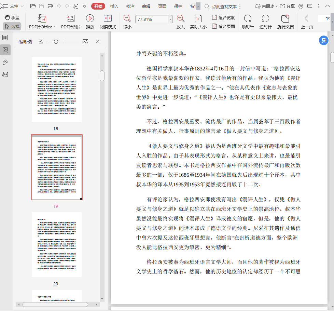Switch to the 批注 tab
334x311 pixels.
pos(130,6)
